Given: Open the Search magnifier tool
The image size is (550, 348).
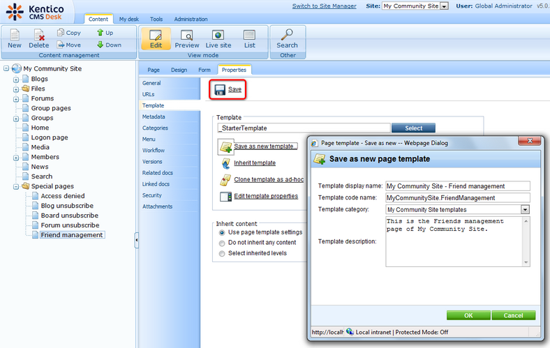Looking at the screenshot, I should (x=287, y=39).
